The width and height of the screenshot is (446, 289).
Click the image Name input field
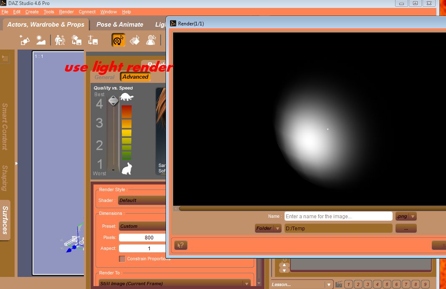pos(338,216)
